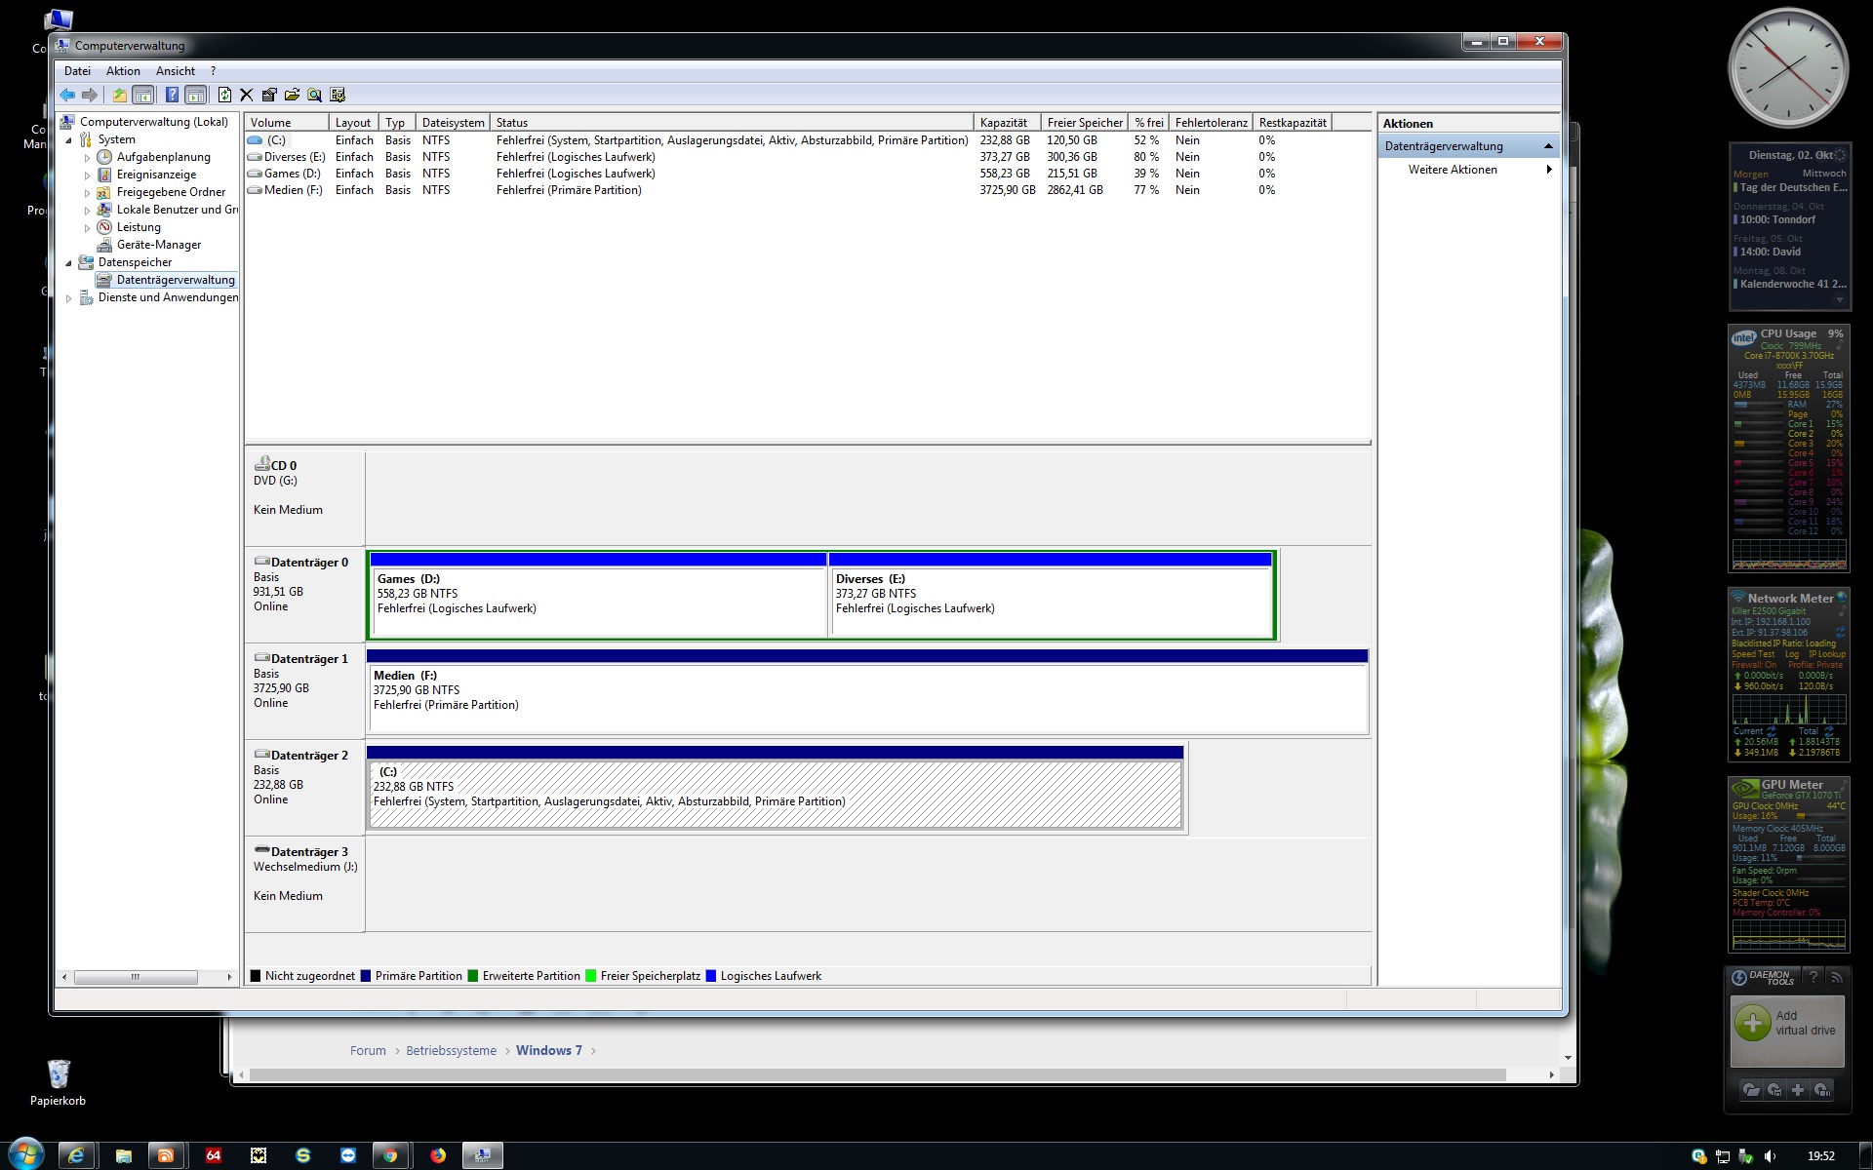Toggle the action pane toolbar button

click(x=196, y=95)
